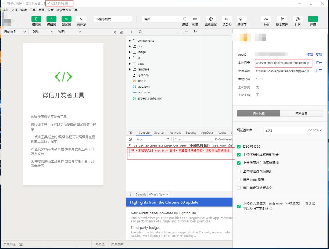Toggle the Debugger panel button

tap(66, 19)
